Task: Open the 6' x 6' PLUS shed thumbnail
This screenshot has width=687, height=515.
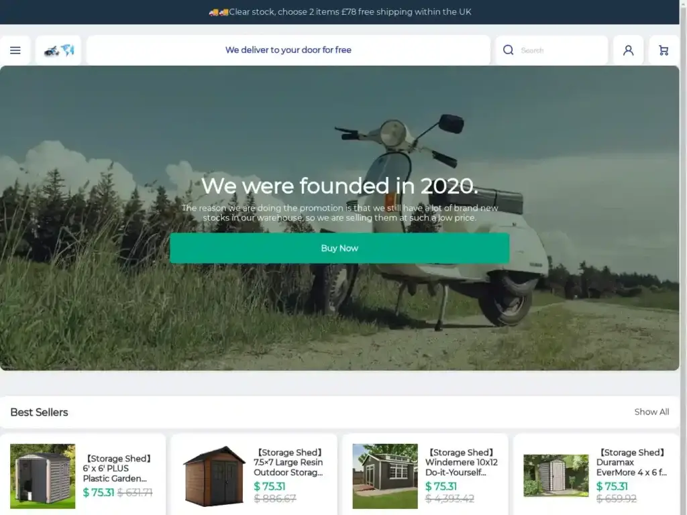Action: [42, 476]
